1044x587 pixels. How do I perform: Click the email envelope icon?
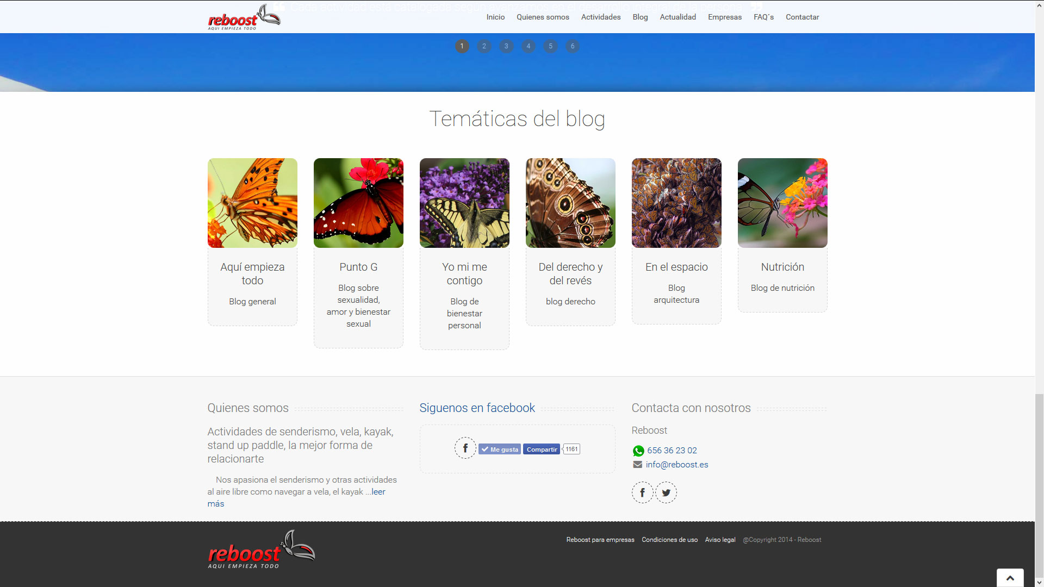click(x=637, y=465)
